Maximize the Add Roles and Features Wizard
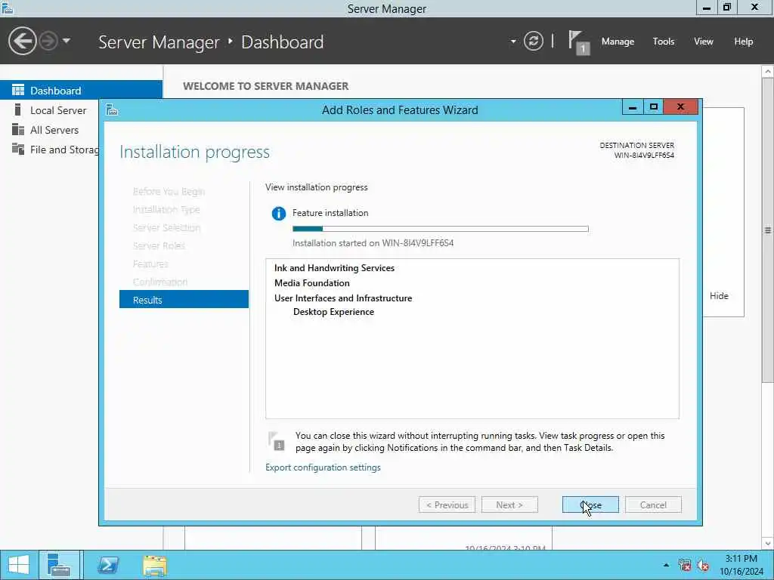The height and width of the screenshot is (580, 774). 654,106
